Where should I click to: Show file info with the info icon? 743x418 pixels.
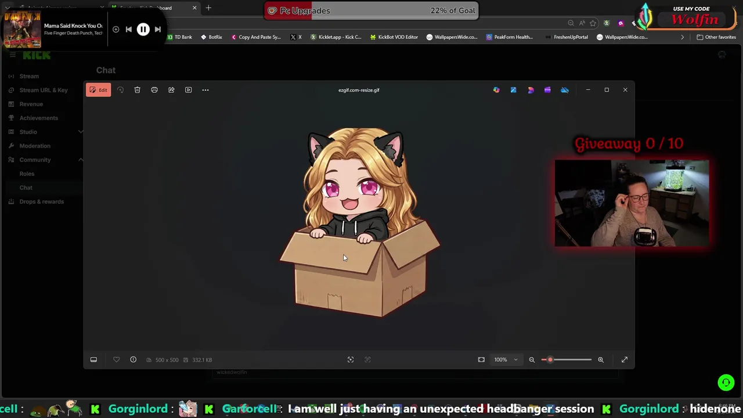133,360
